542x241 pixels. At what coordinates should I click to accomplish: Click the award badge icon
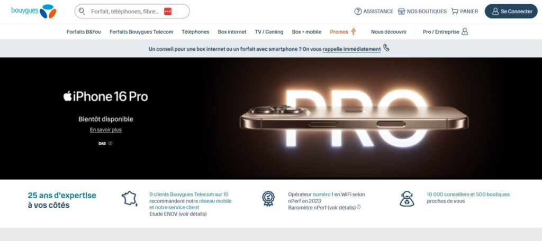268,199
